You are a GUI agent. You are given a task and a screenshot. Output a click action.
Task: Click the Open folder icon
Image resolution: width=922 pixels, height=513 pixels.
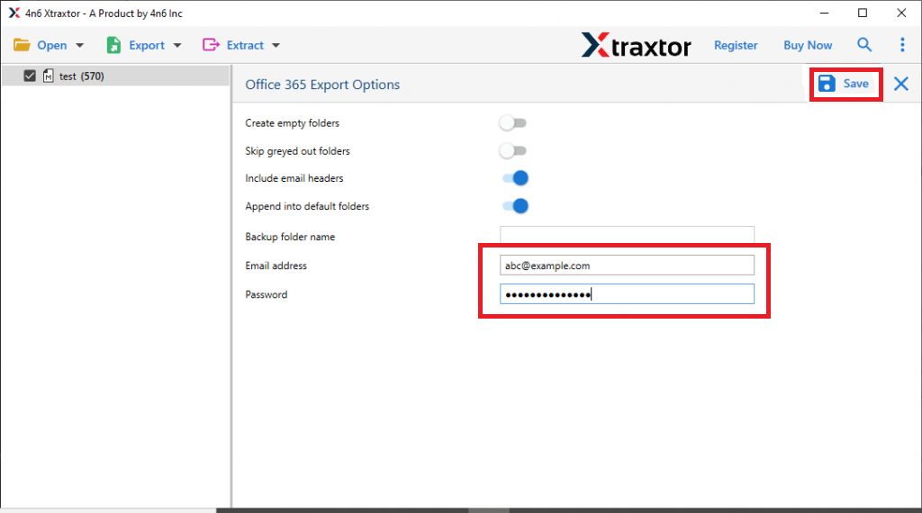click(22, 45)
